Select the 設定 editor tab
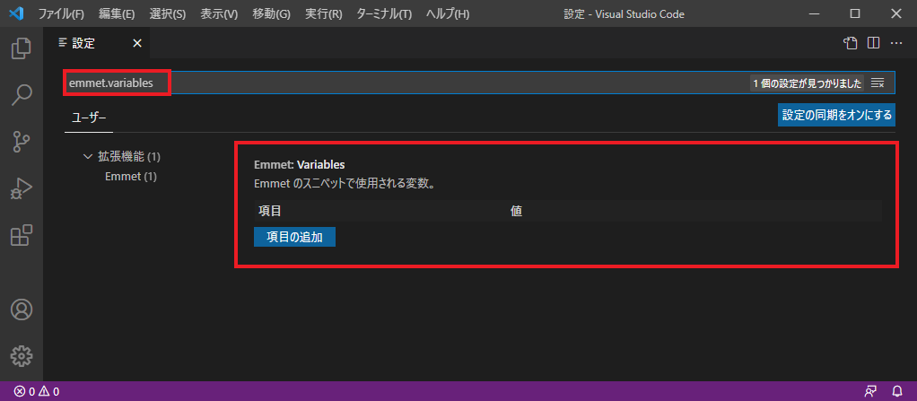The width and height of the screenshot is (917, 401). pos(97,43)
